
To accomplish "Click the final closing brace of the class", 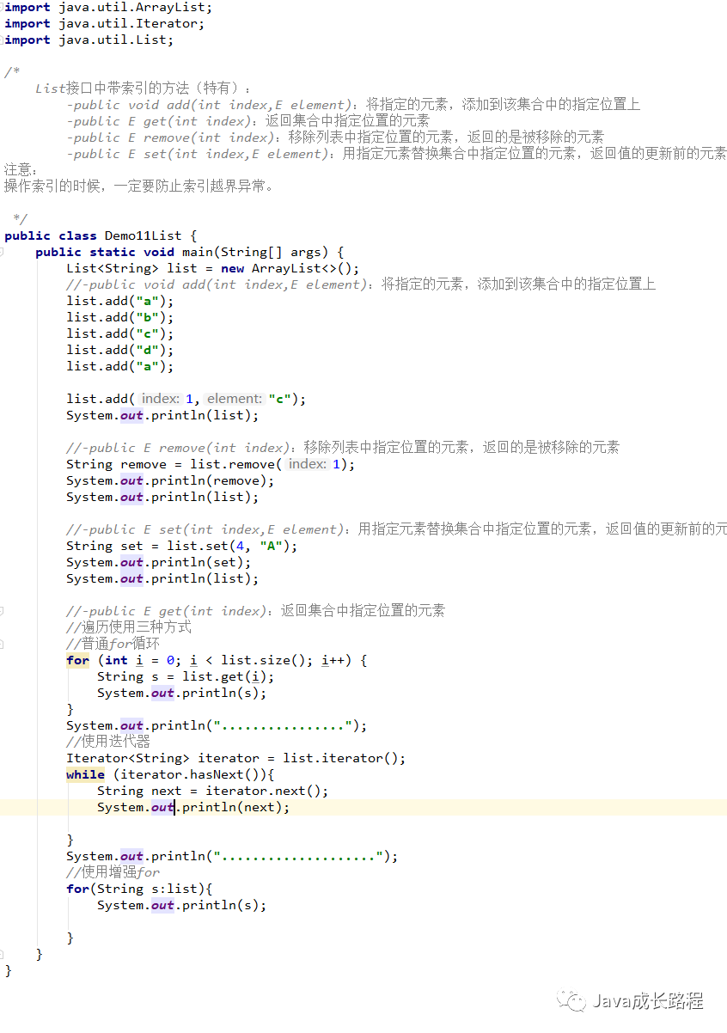I will [7, 969].
